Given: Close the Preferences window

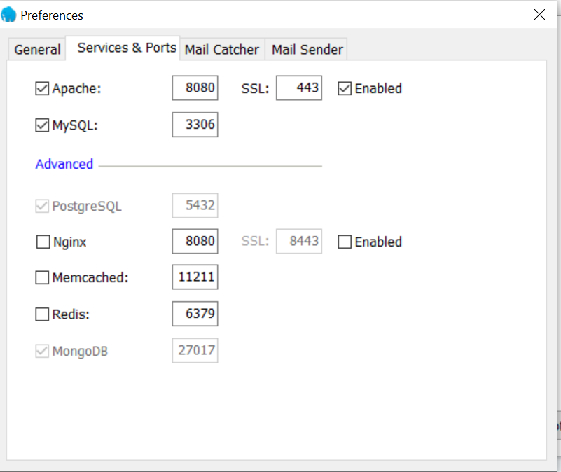Looking at the screenshot, I should pyautogui.click(x=539, y=15).
